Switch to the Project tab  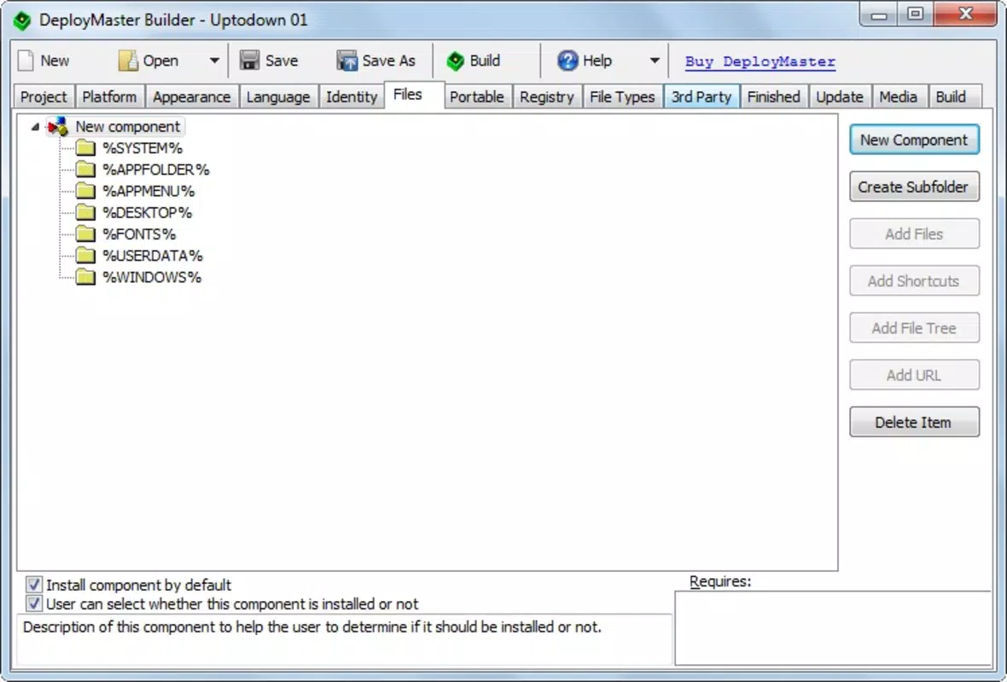point(44,97)
